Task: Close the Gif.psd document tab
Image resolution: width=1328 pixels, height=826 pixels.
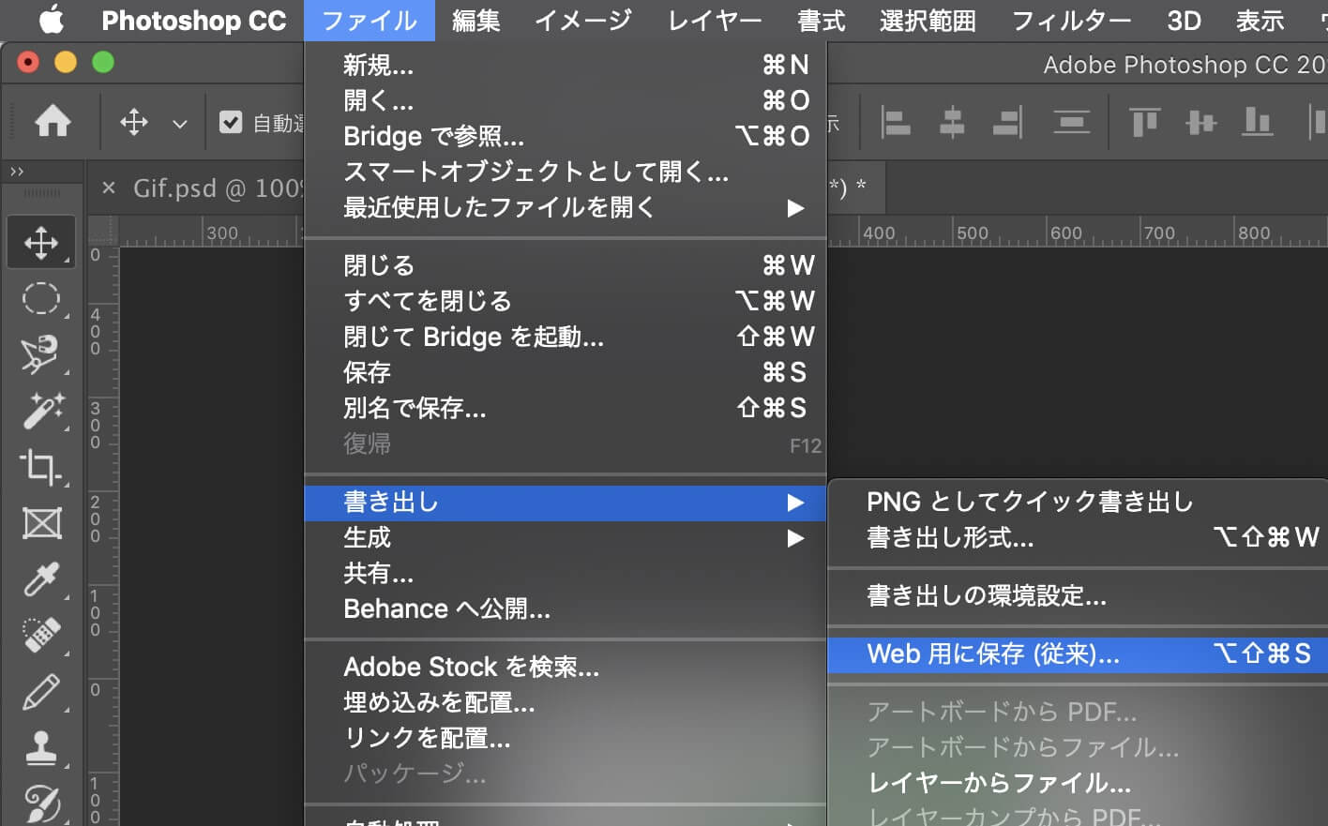Action: coord(109,188)
